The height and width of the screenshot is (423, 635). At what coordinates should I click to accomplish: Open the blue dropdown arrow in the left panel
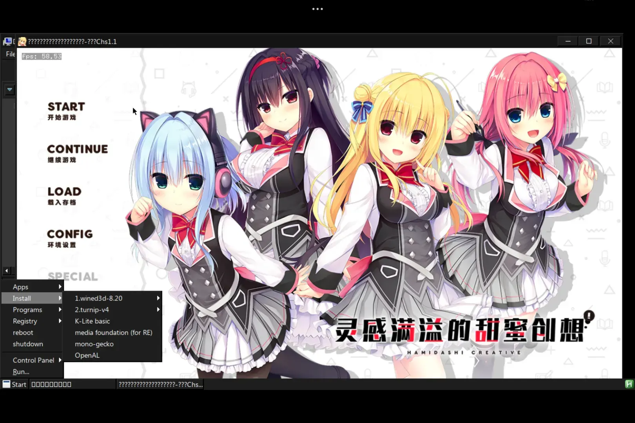[9, 90]
